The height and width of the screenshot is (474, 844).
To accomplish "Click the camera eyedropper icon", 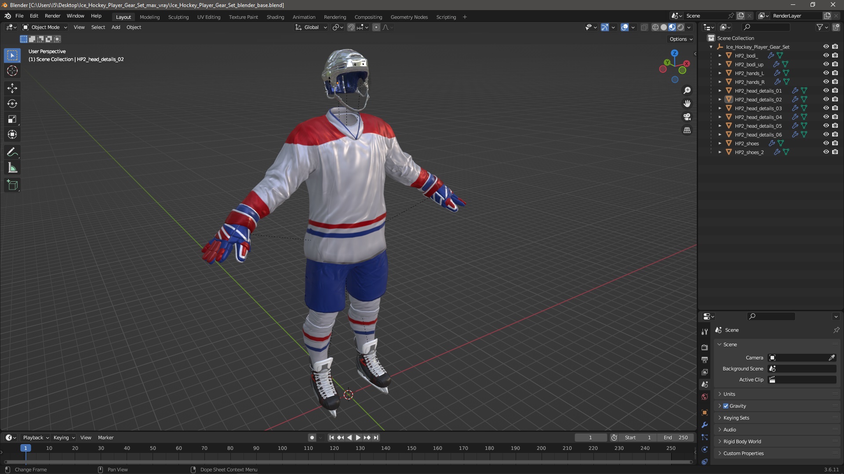I will point(832,358).
